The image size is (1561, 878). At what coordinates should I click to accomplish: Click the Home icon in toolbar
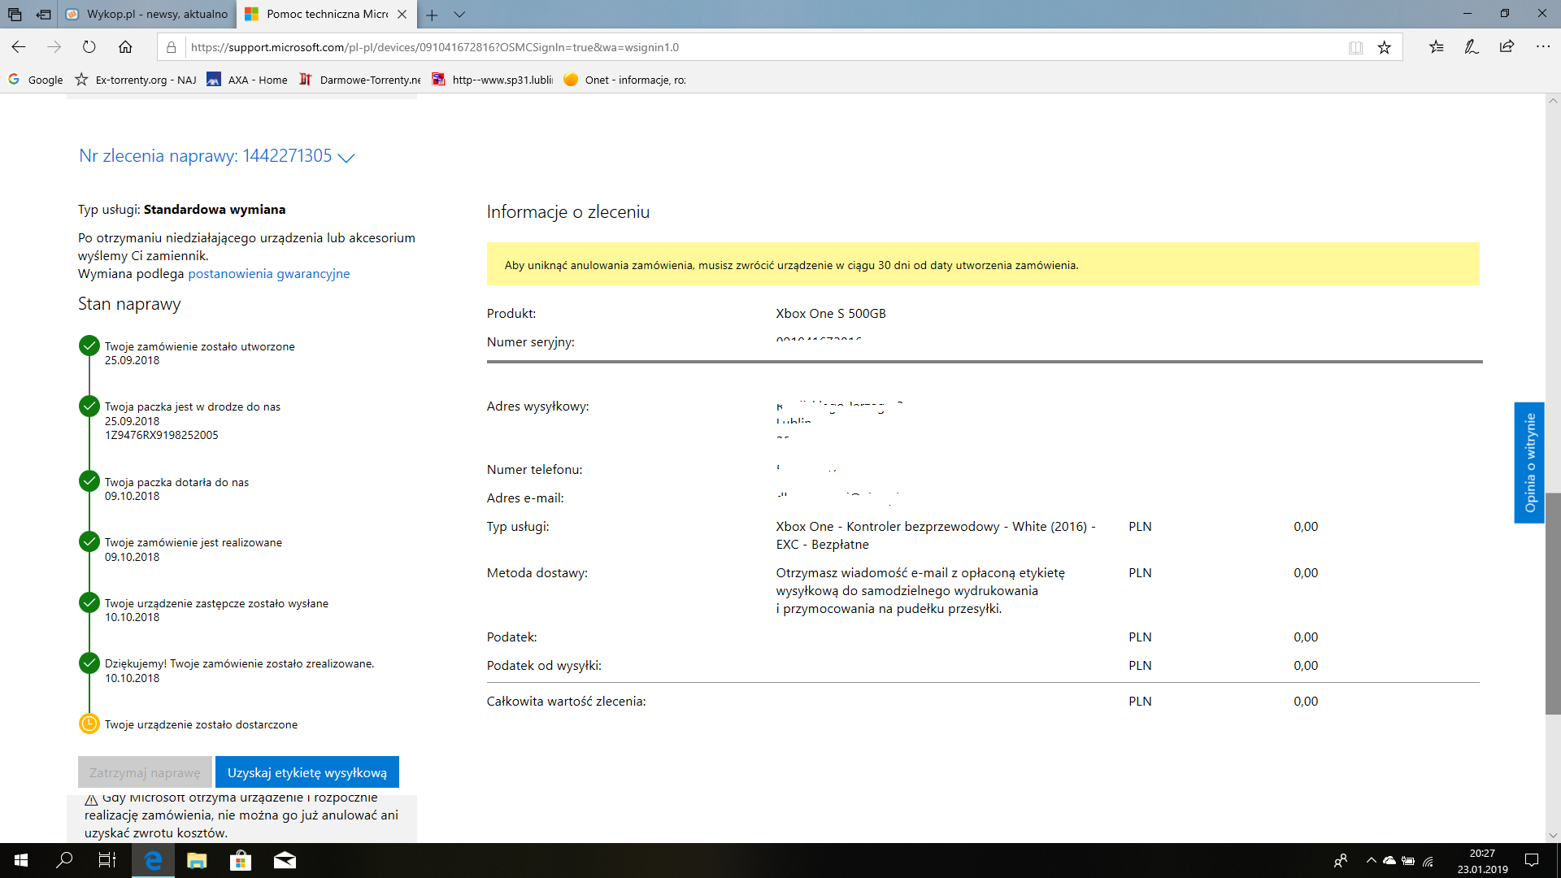click(125, 47)
